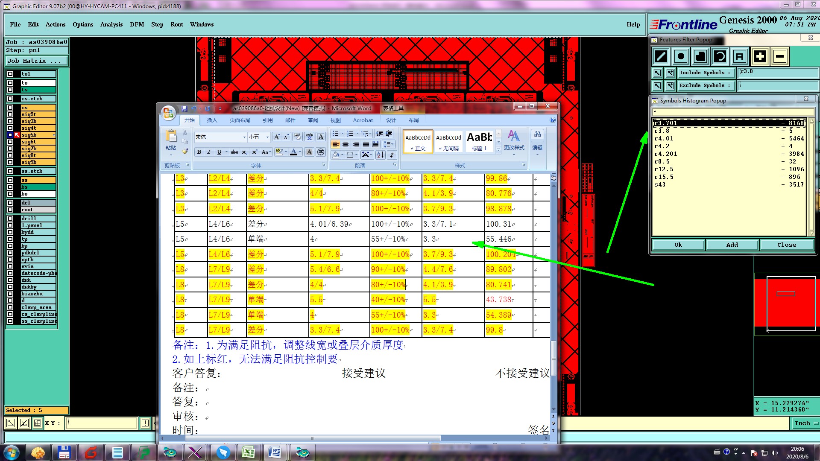820x461 pixels.
Task: Toggle the arc features filter icon
Action: click(720, 56)
